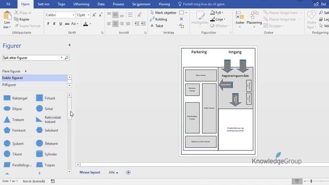
Task: Click the Messe layout page tab
Action: [90, 172]
